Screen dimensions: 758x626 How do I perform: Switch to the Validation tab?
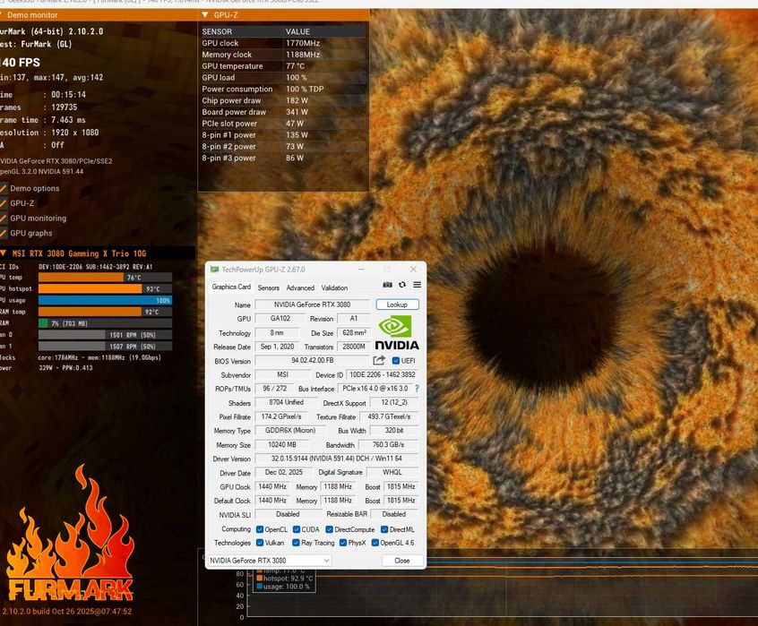point(334,287)
